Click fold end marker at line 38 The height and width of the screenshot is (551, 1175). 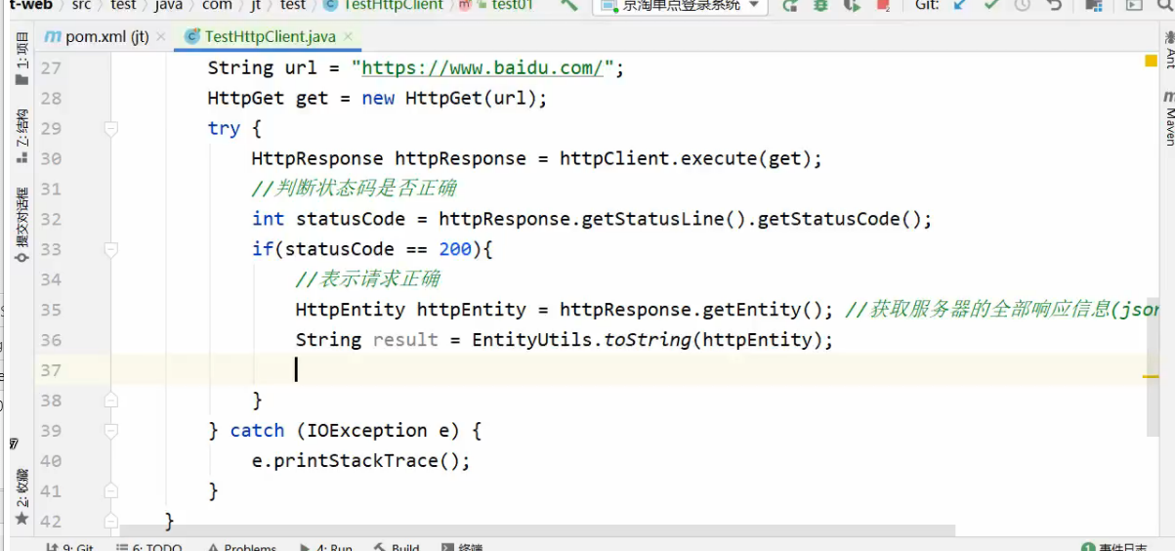pyautogui.click(x=110, y=400)
